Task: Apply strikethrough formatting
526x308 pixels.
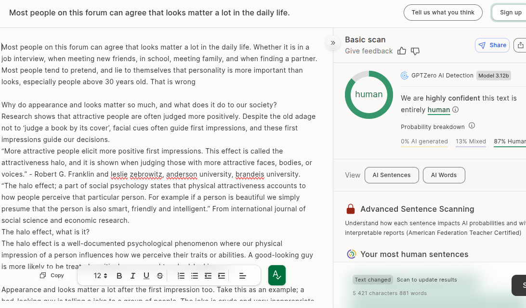Action: tap(160, 276)
